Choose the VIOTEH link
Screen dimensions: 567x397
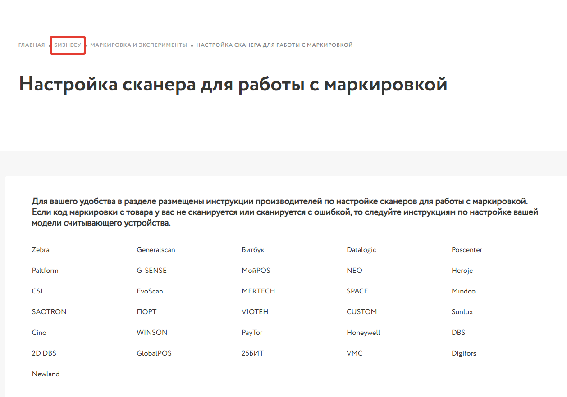pyautogui.click(x=255, y=312)
